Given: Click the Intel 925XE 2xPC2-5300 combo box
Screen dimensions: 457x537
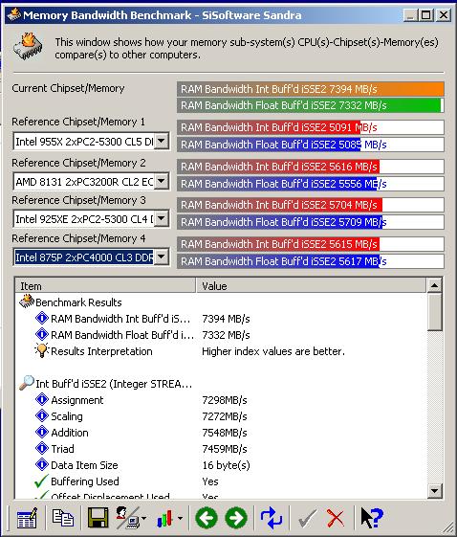Looking at the screenshot, I should [91, 218].
